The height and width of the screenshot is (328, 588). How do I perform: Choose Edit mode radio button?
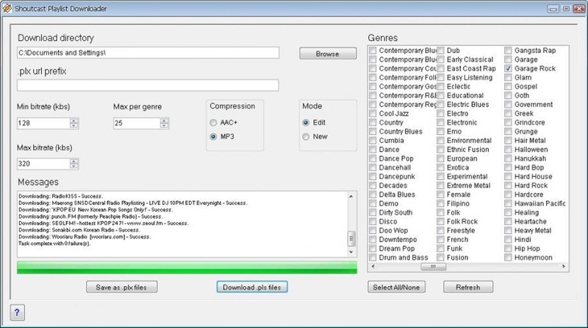pyautogui.click(x=306, y=123)
